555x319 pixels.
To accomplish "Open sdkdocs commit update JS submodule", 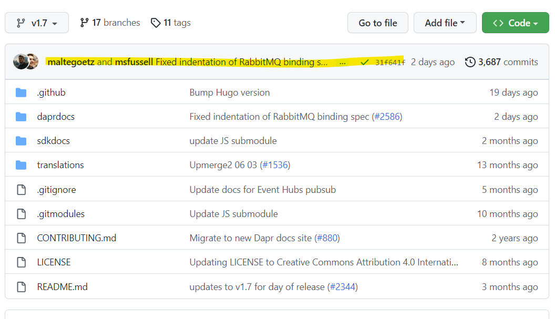I will (233, 140).
